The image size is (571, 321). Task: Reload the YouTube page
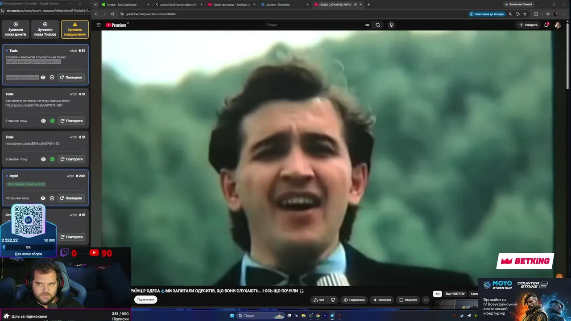(112, 14)
